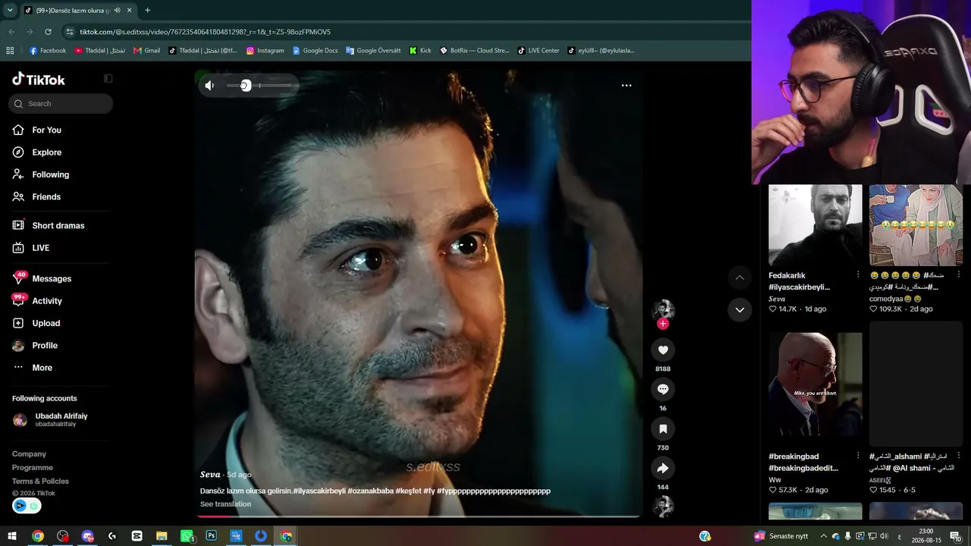
Task: Click See translation under the caption
Action: [x=225, y=504]
